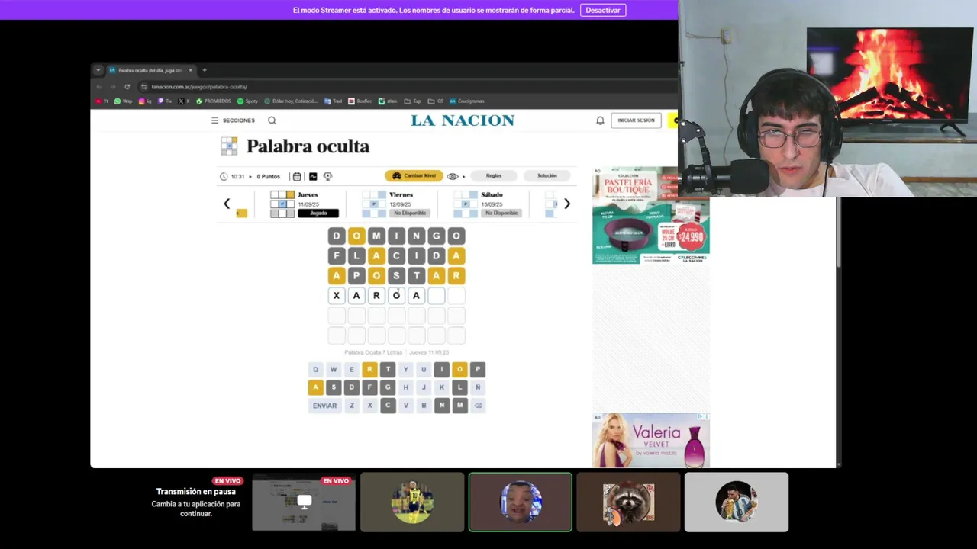Click the B key on game keyboard

pyautogui.click(x=424, y=406)
